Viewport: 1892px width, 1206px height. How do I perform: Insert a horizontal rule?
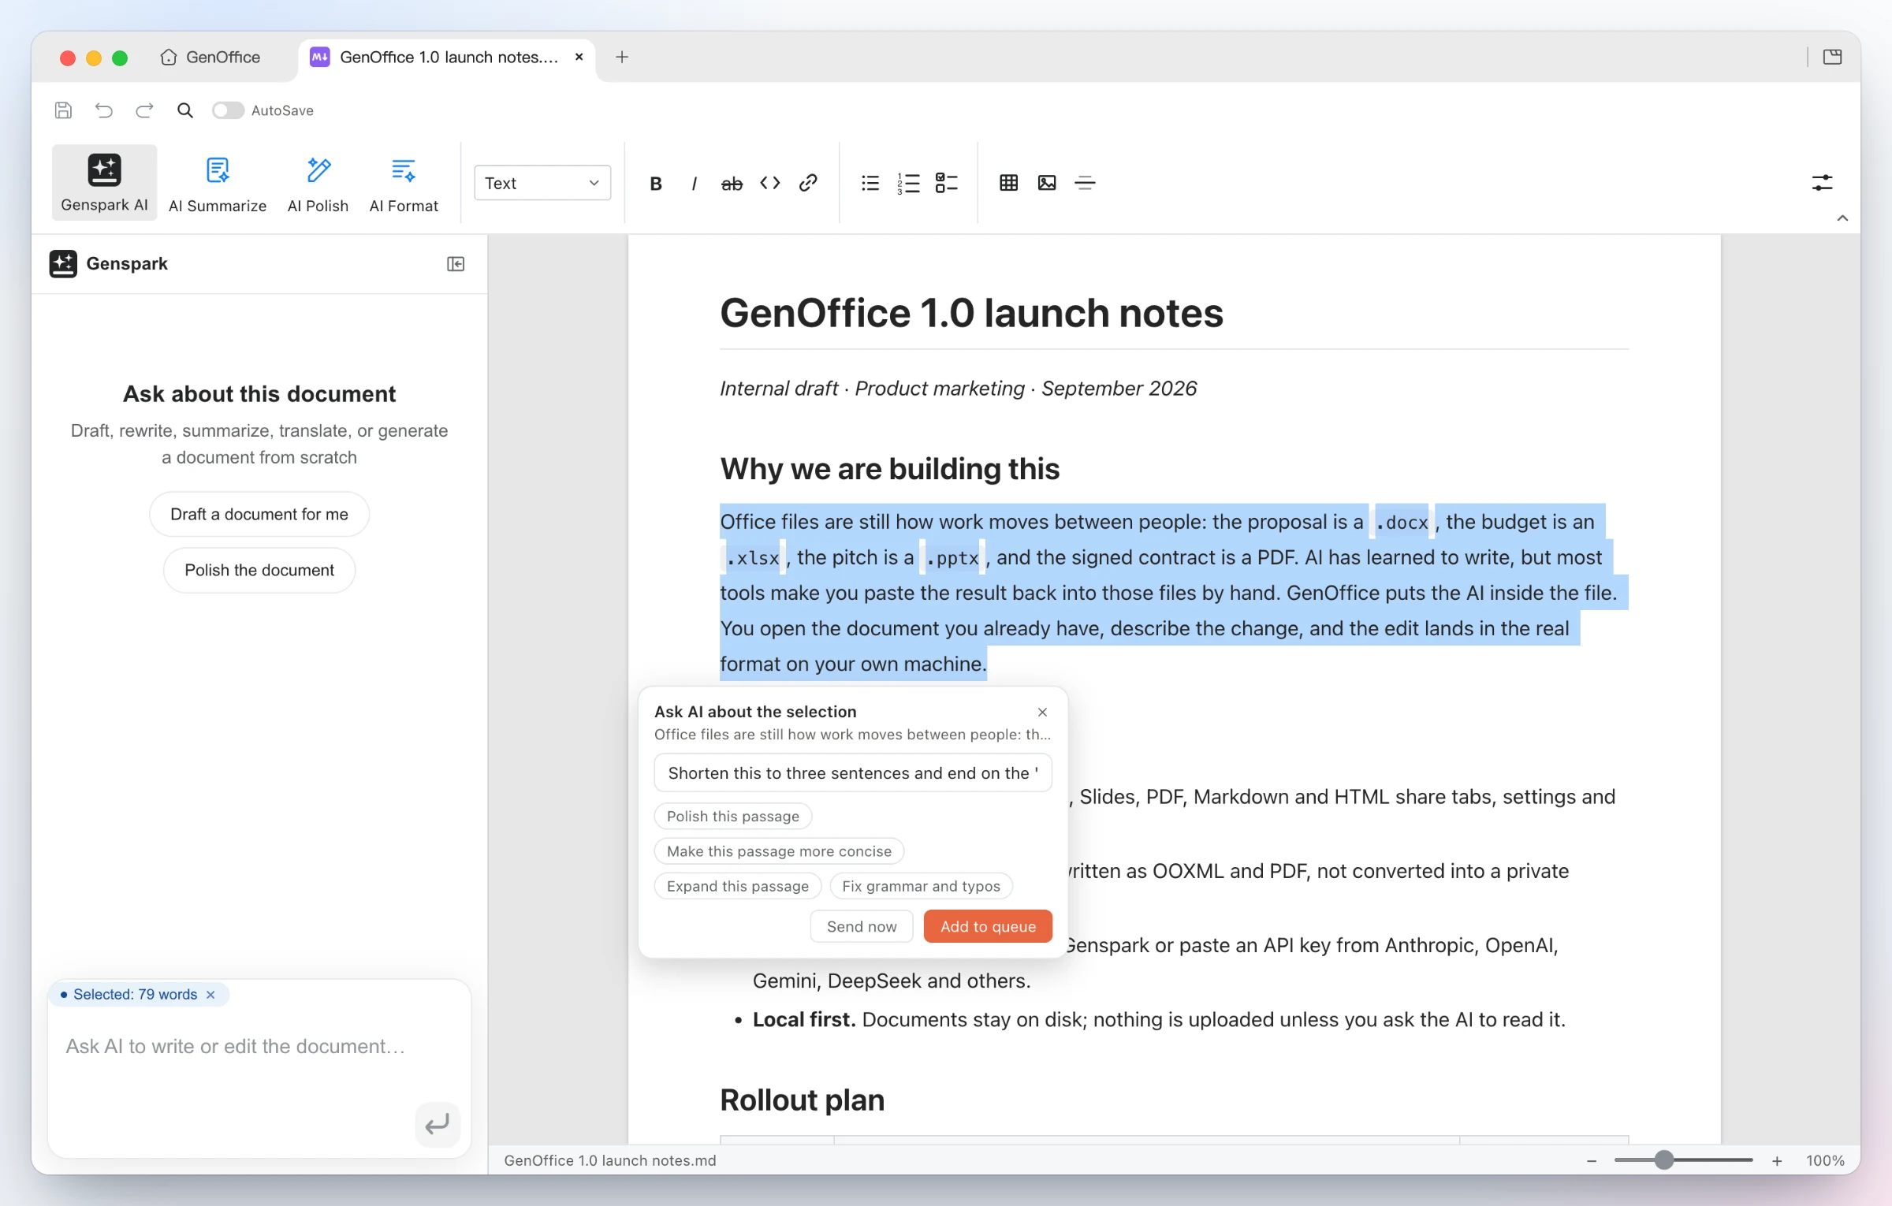(x=1085, y=183)
